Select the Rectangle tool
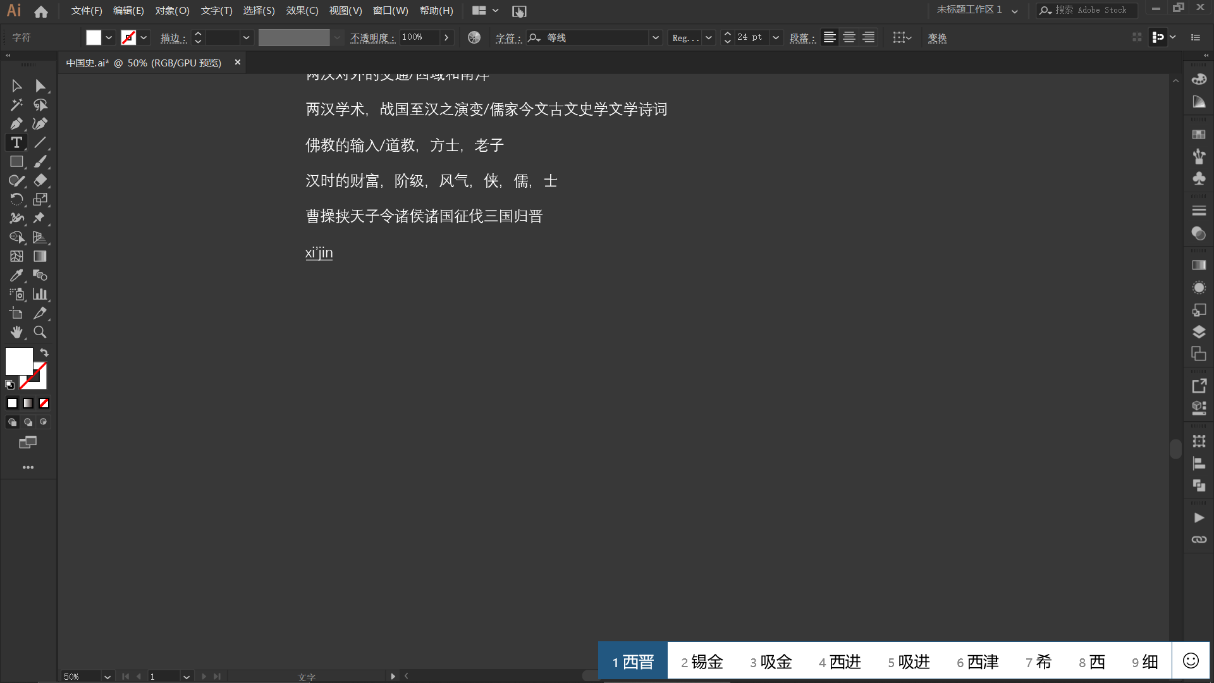Image resolution: width=1214 pixels, height=683 pixels. [16, 162]
